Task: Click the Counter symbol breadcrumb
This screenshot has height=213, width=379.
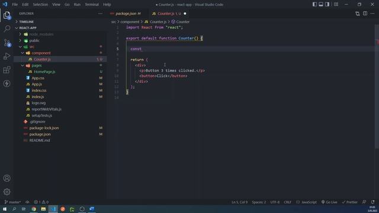Action: click(181, 22)
